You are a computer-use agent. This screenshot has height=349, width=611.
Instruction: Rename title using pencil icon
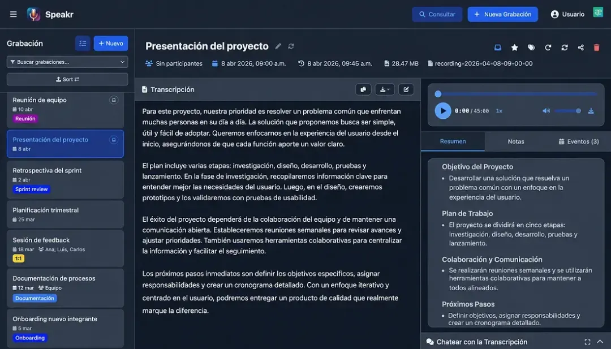(x=278, y=46)
